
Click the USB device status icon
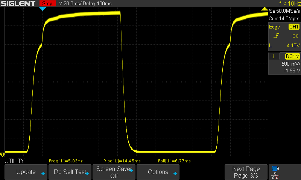coord(275,168)
